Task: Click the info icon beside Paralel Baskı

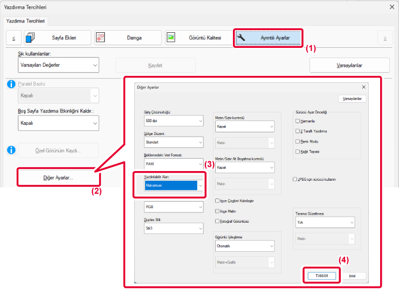Action: tap(10, 84)
